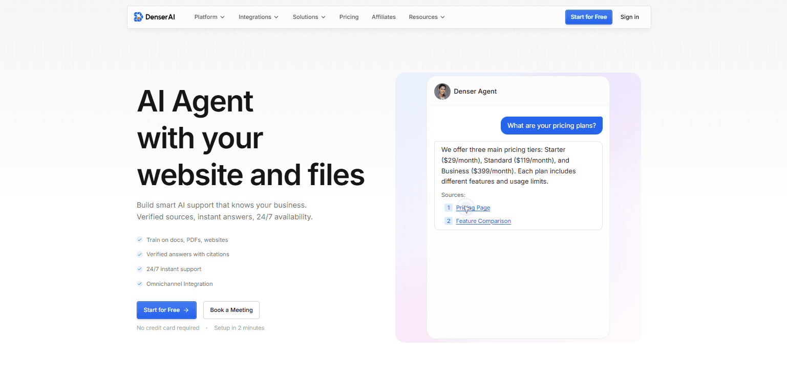Click the DenserAI logo icon

point(138,16)
